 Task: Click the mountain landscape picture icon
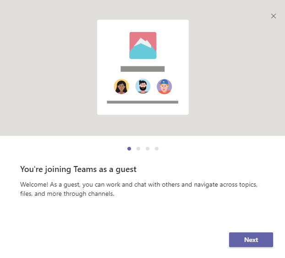[x=142, y=45]
